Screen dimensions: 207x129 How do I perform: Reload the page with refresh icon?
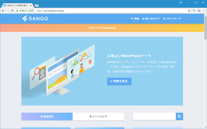click(12, 11)
